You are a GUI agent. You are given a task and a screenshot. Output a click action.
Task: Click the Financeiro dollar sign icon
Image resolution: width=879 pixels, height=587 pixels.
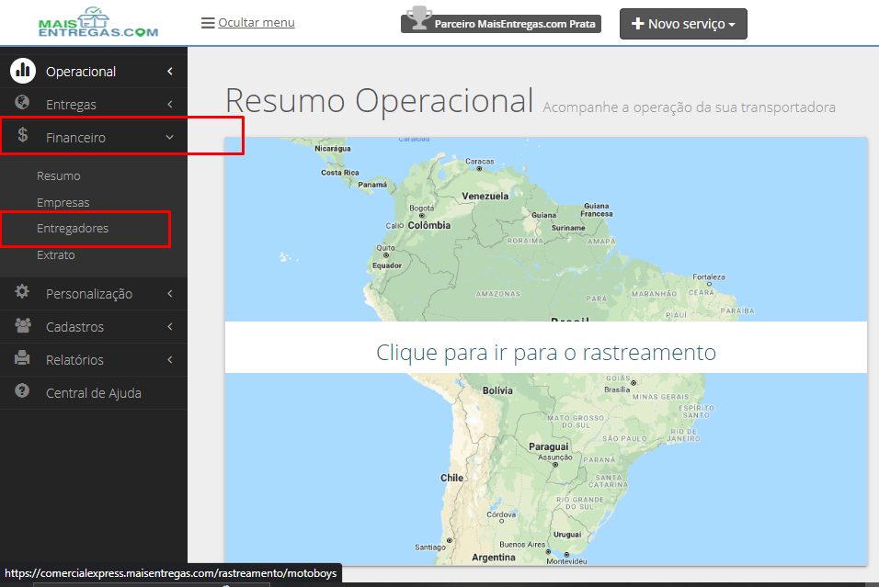(x=22, y=135)
